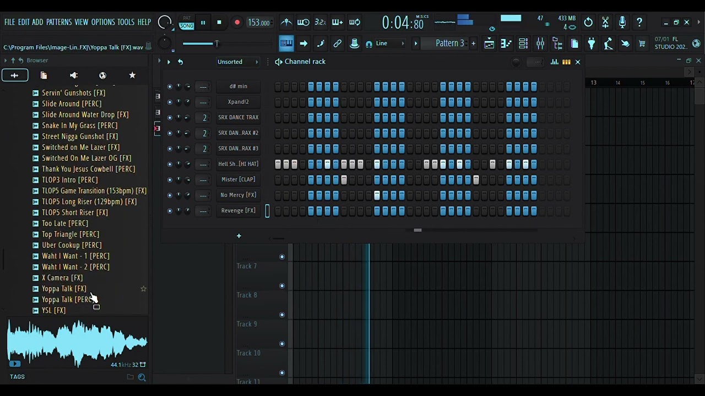This screenshot has height=396, width=705.
Task: Click the Mister [CLAP] channel button
Action: tap(238, 179)
